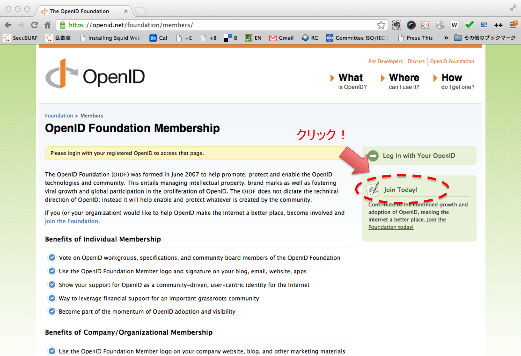Click checkmark icon beside Use the OpenID Foundation Member logo and signature
This screenshot has width=521, height=356.
52,271
